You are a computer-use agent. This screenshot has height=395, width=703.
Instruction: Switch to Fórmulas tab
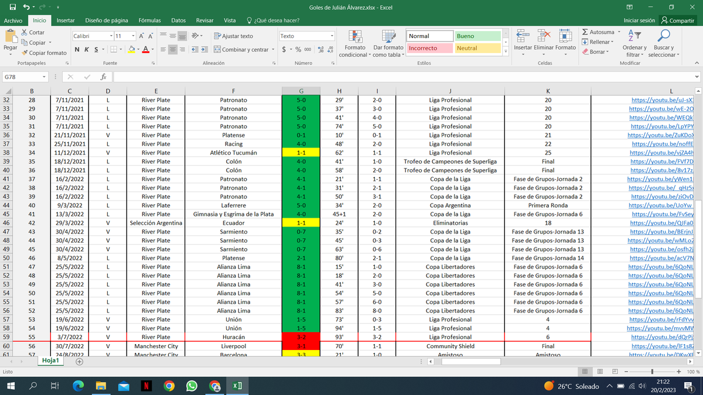pos(149,20)
